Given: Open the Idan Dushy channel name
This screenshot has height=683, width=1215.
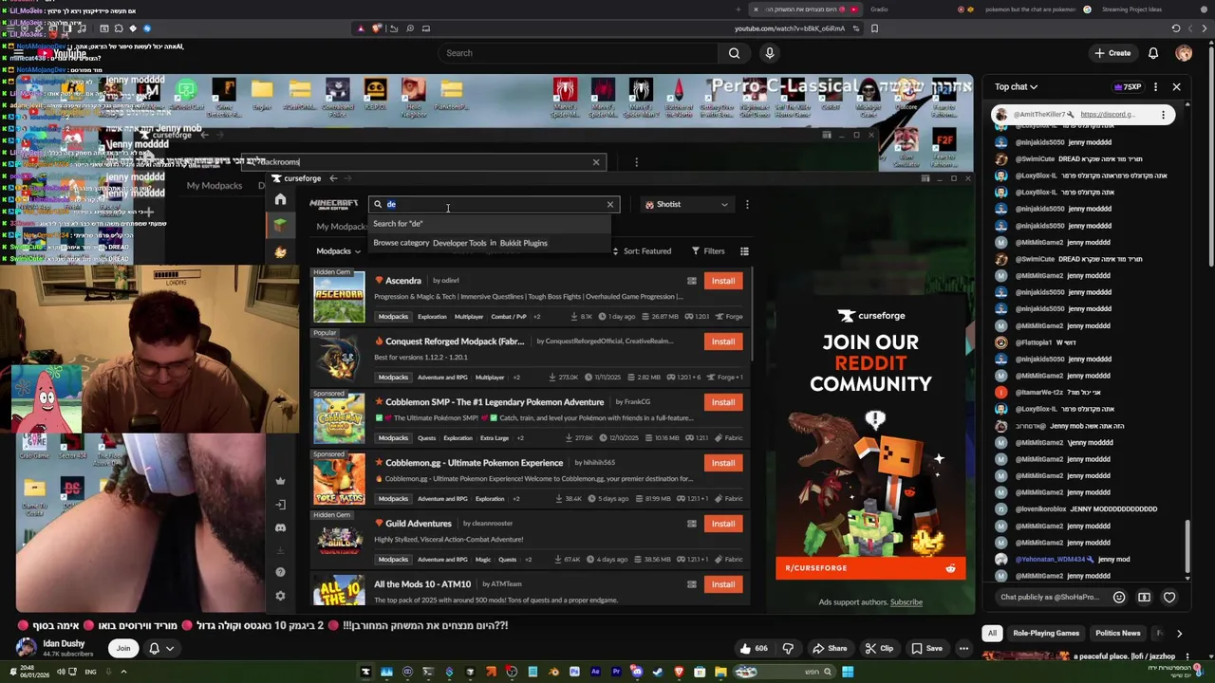Looking at the screenshot, I should tap(65, 644).
